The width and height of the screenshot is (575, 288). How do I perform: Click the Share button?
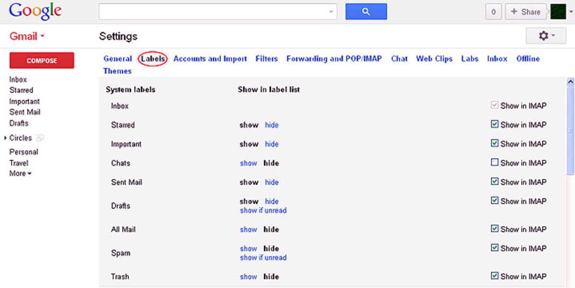coord(526,11)
